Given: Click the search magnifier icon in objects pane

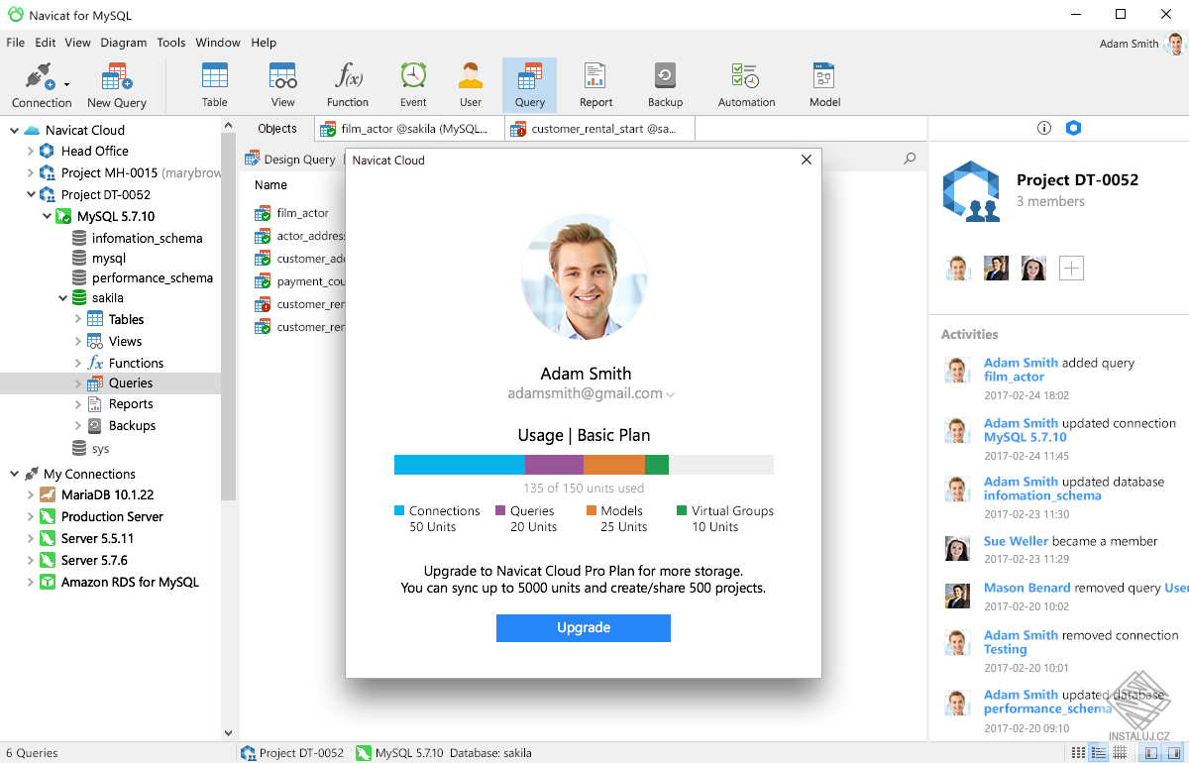Looking at the screenshot, I should click(x=910, y=159).
